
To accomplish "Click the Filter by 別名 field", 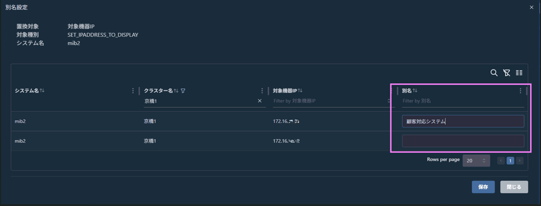I will (463, 101).
